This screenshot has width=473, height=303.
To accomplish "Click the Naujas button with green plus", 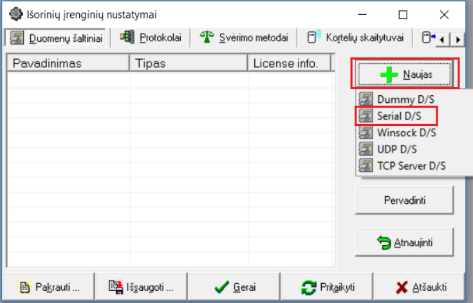I will pyautogui.click(x=405, y=74).
